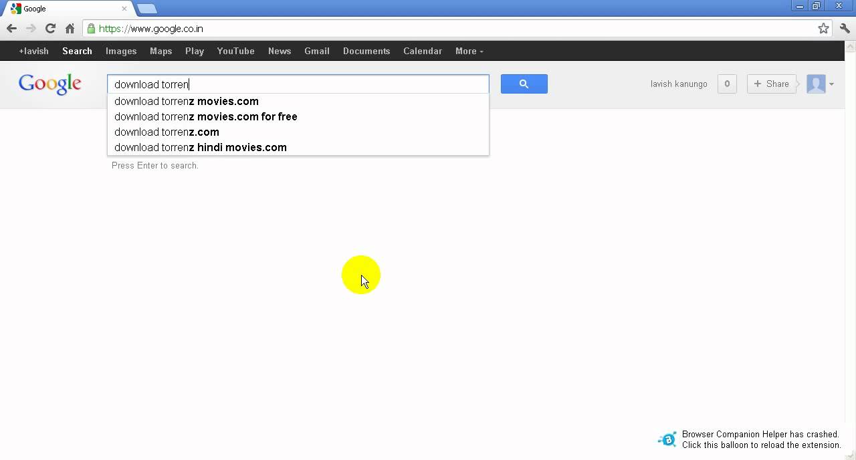
Task: Click the Browser Companion Helper balloon icon
Action: coord(667,439)
